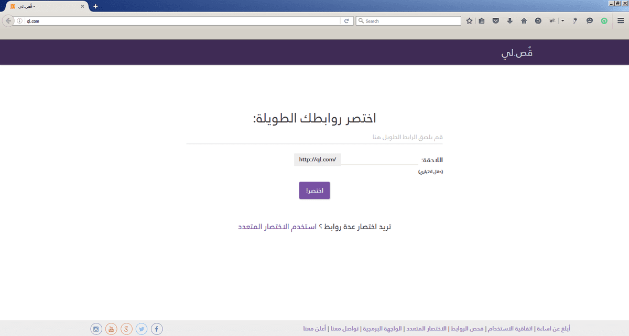This screenshot has height=336, width=629.
Task: Click the heading اختصر روابطك الطويلة
Action: tap(314, 118)
